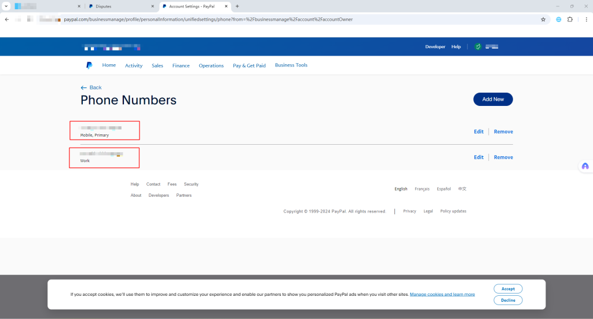Open the floating assistant icon at right edge
The width and height of the screenshot is (593, 319).
(585, 166)
